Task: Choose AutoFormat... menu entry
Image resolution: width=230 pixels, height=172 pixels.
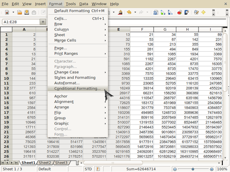Action: pos(78,83)
